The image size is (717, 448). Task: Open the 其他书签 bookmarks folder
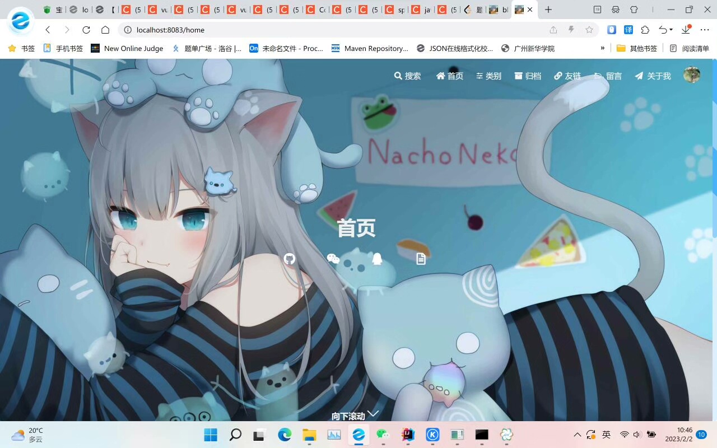coord(637,48)
